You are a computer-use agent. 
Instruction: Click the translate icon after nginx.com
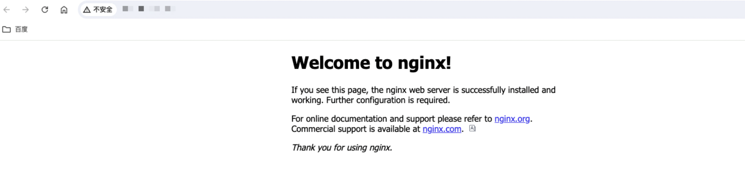click(x=472, y=128)
